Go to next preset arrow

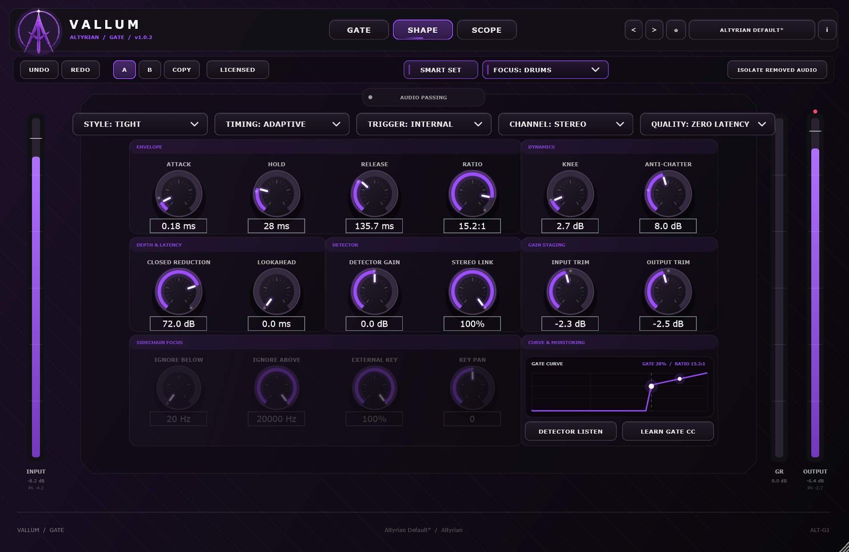click(x=654, y=30)
